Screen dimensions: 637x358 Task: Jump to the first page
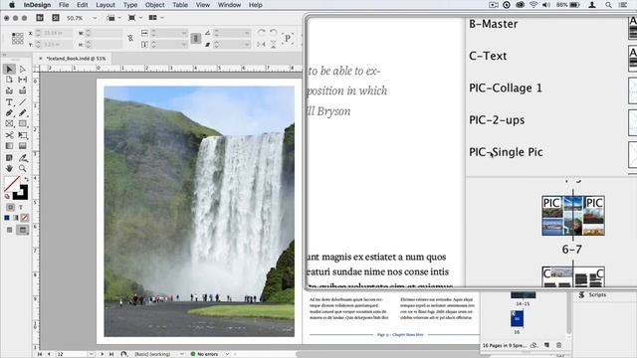(x=40, y=354)
